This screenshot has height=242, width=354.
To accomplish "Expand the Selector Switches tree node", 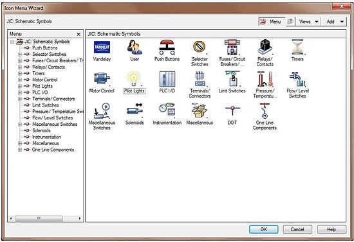I will pos(20,55).
